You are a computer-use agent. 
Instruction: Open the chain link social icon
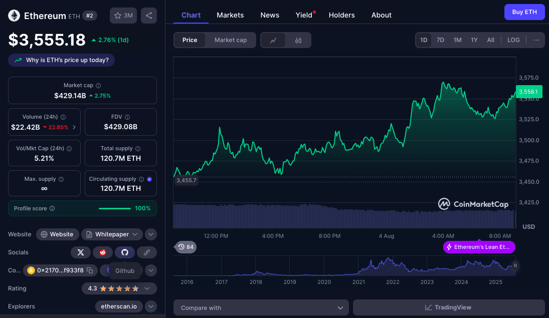click(x=147, y=252)
